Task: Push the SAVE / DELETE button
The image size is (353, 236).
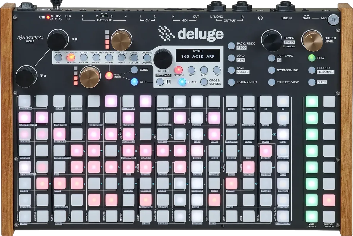Action: click(x=231, y=70)
